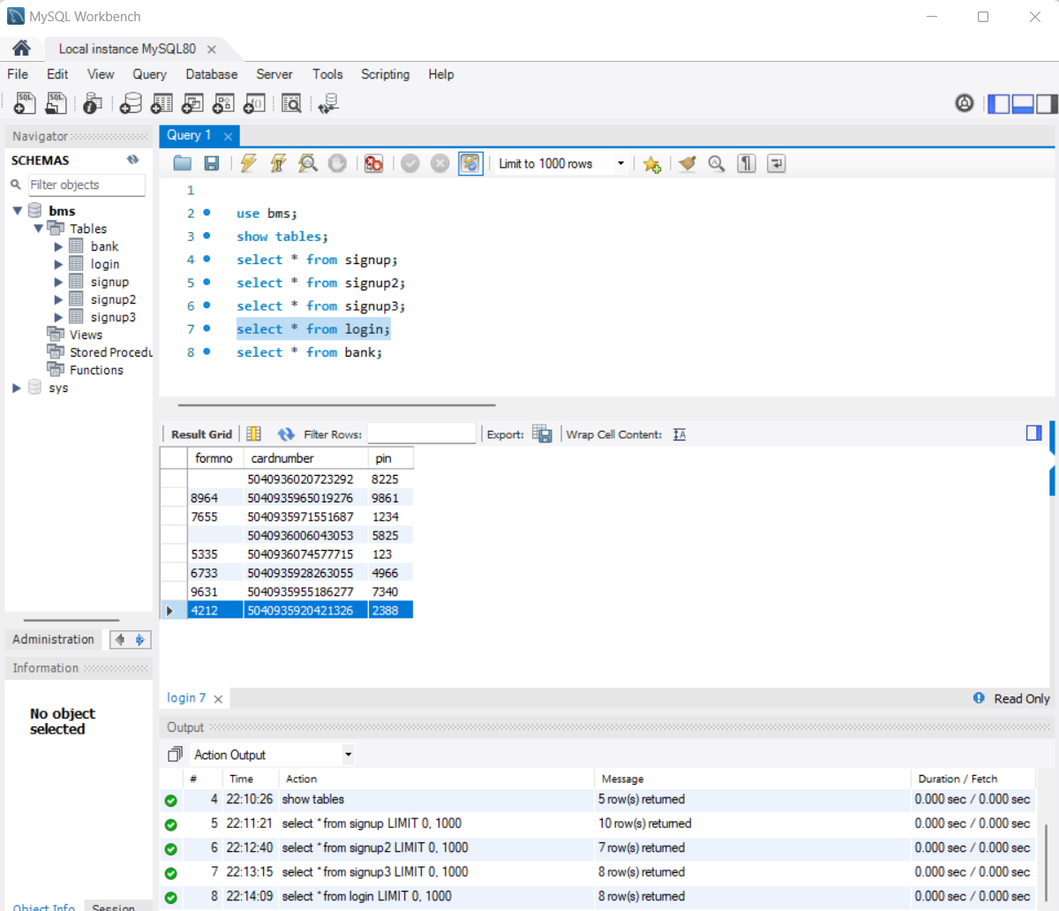Toggle auto-commit mode button
The width and height of the screenshot is (1059, 911).
(x=470, y=163)
